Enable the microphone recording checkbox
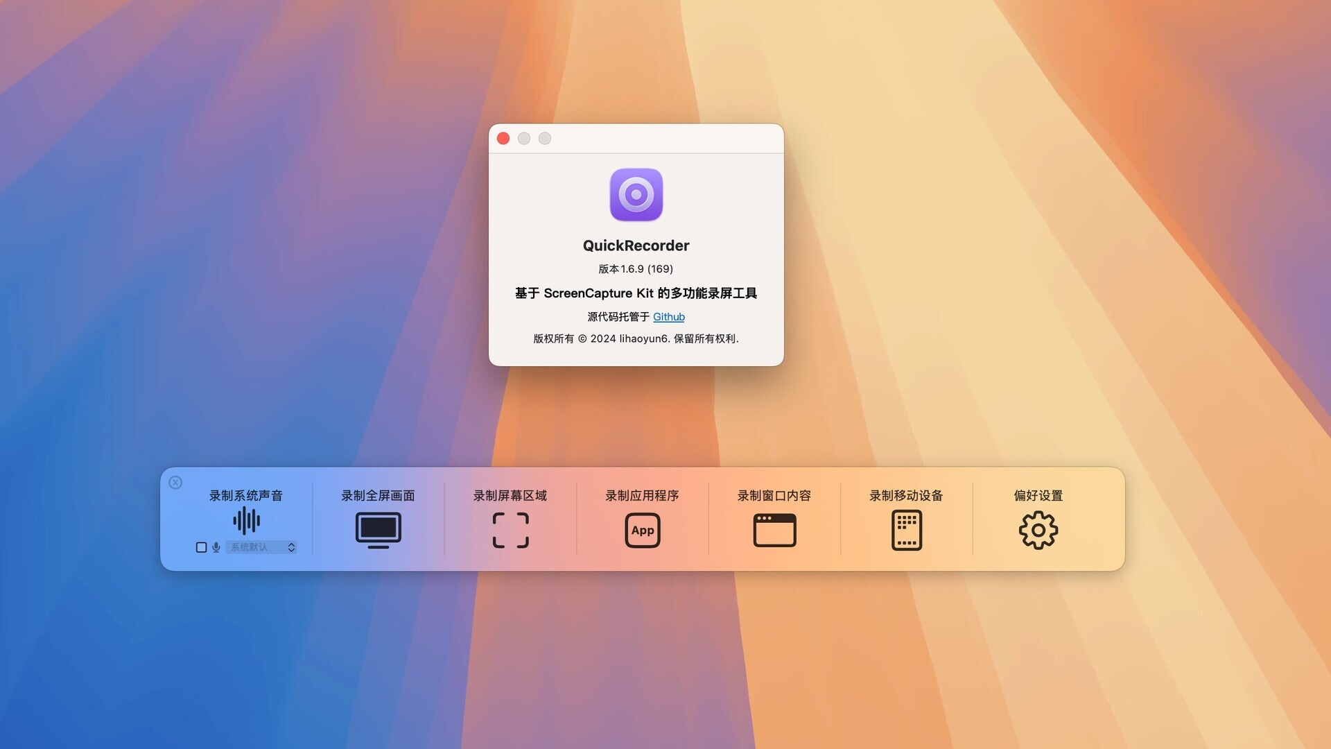 (x=201, y=548)
